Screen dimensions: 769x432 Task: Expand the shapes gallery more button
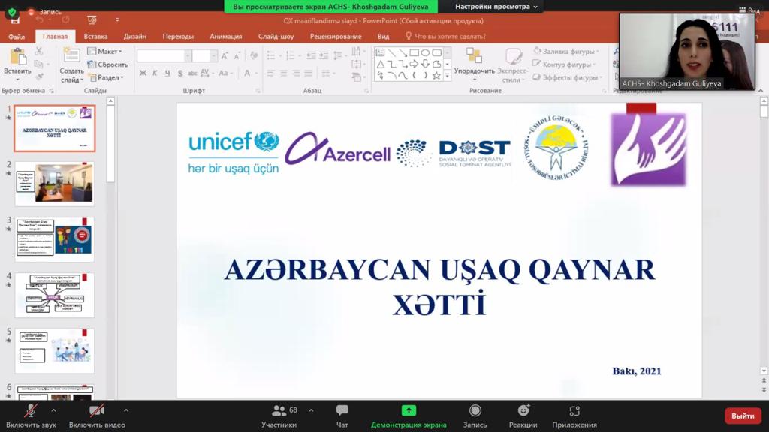pos(448,76)
